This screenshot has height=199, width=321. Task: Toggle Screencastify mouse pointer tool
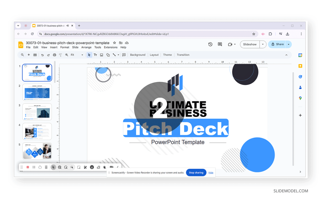pyautogui.click(x=53, y=167)
